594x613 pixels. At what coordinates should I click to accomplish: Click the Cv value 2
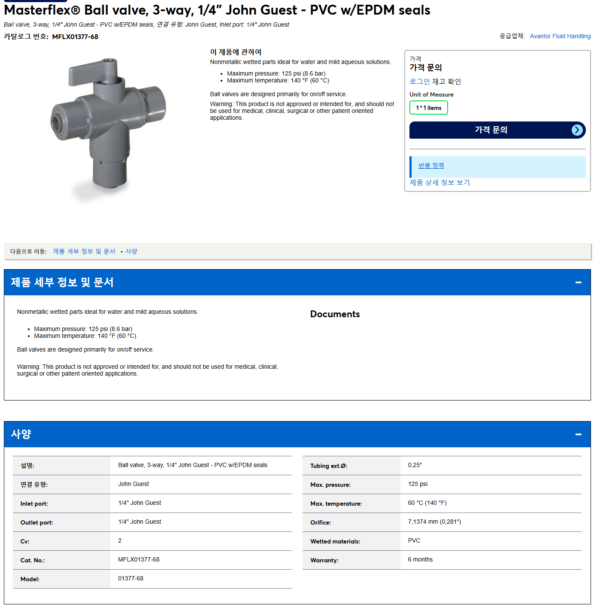(x=120, y=541)
